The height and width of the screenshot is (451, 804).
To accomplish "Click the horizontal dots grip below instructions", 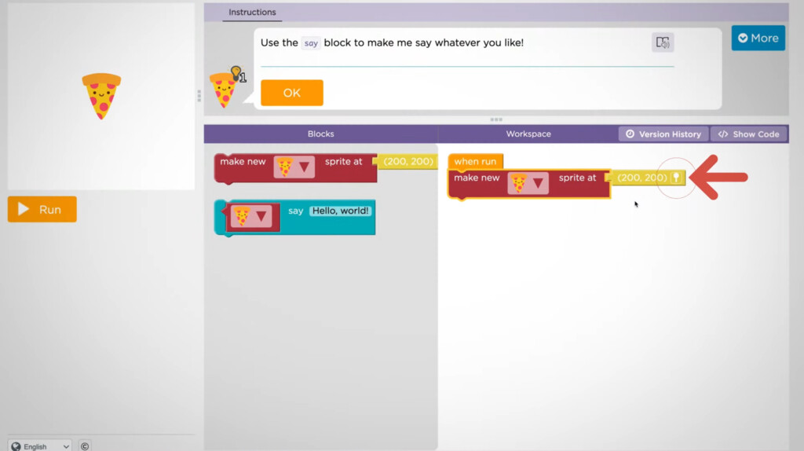I will (496, 119).
